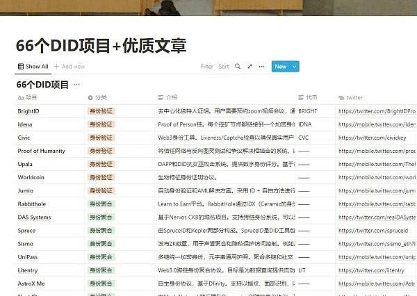Select the Litentry token cell LIT
Viewport: 417px width, 296px height.
302,270
